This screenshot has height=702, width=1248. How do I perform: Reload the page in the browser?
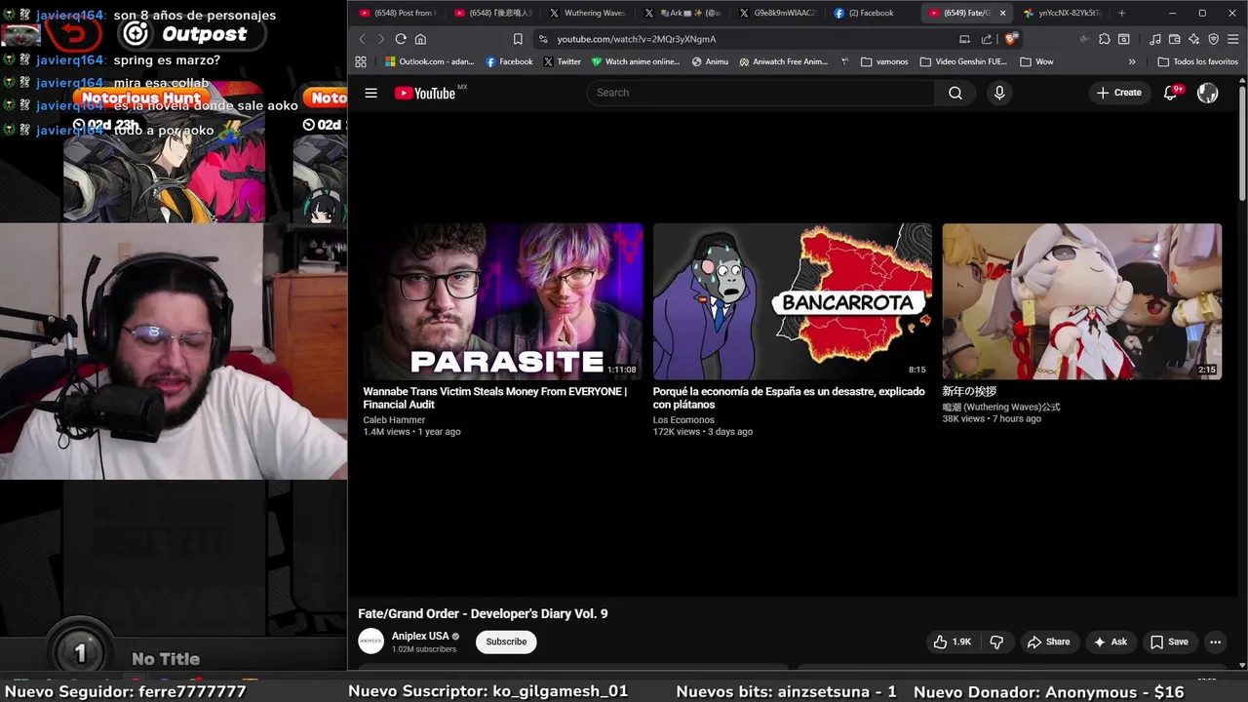pos(401,39)
